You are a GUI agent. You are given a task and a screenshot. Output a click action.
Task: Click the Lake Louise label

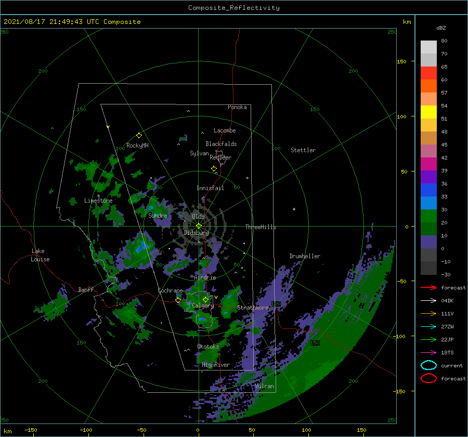coord(40,255)
